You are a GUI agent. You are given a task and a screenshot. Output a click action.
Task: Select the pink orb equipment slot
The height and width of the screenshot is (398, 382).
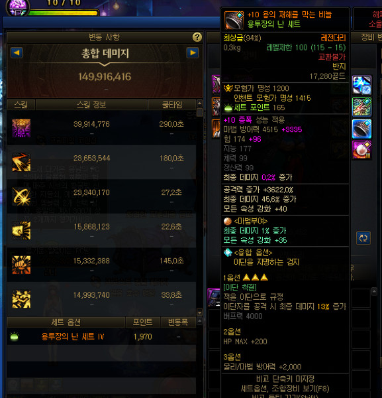361,151
